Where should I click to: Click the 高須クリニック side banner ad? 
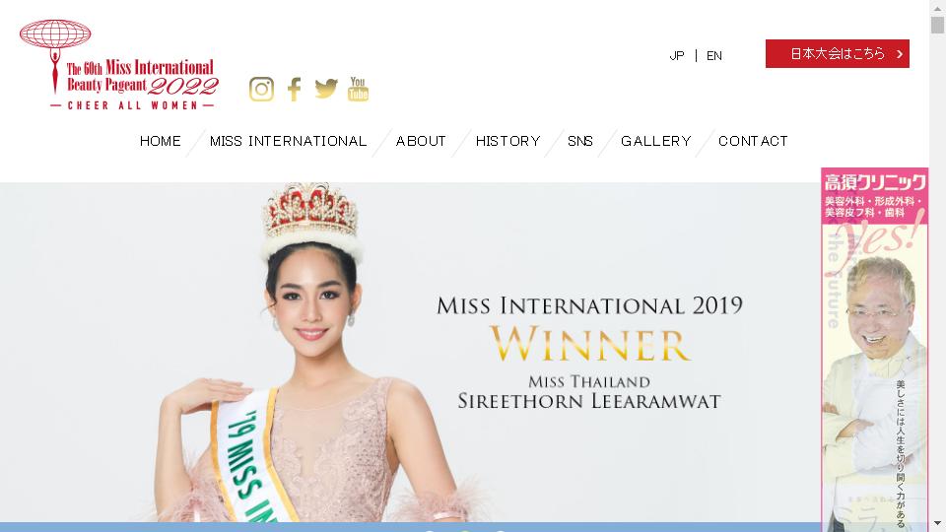point(874,350)
